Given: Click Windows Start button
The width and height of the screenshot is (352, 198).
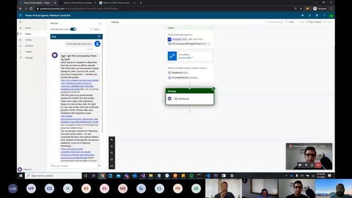Looking at the screenshot, I should click(21, 176).
